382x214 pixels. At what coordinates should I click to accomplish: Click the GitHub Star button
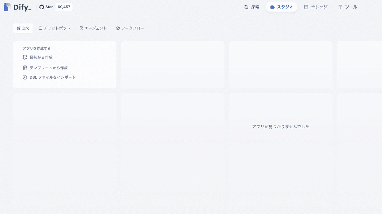coord(46,7)
